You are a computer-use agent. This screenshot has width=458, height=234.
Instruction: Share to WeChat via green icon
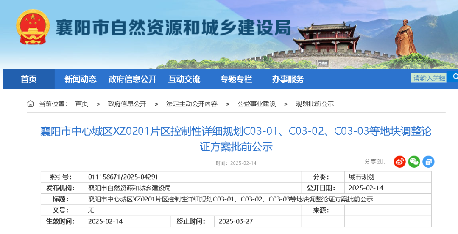click(414, 161)
